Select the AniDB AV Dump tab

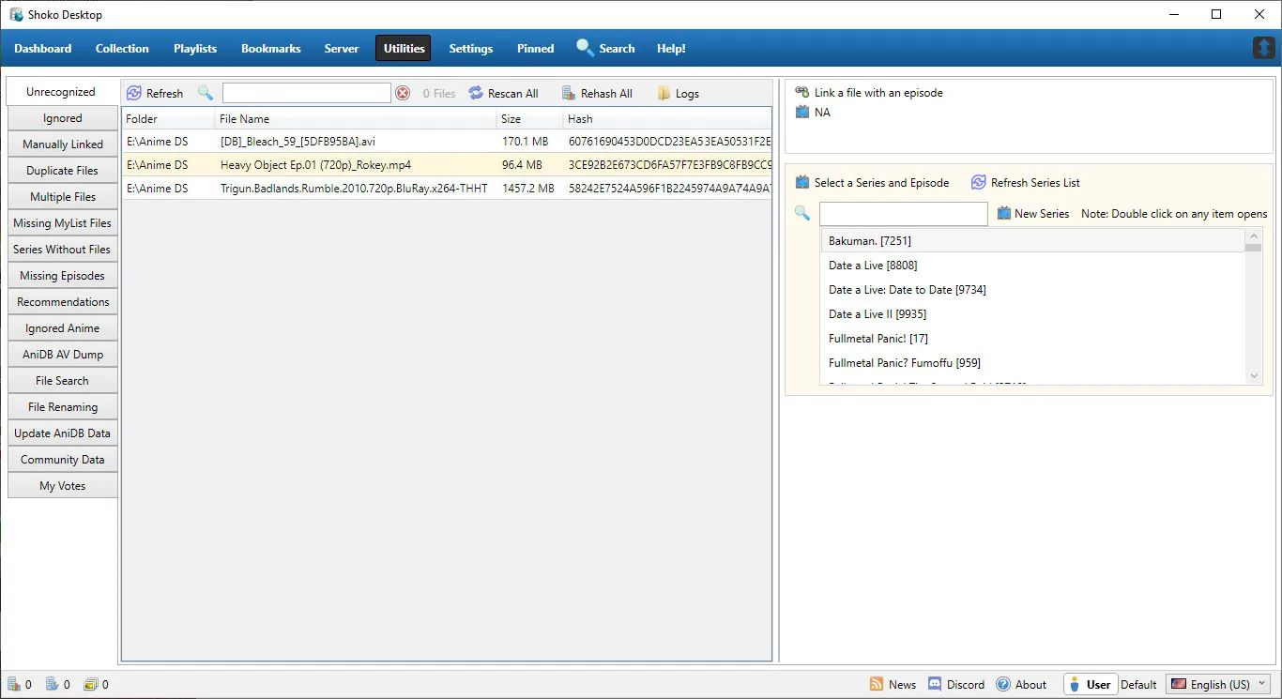63,355
